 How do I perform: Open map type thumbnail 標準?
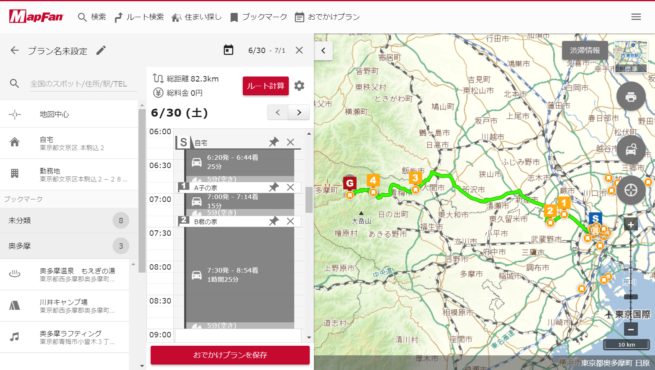tap(631, 57)
